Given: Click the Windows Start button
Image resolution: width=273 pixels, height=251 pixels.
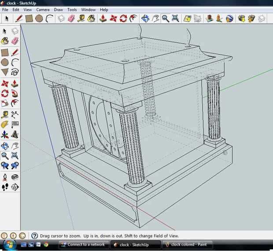Looking at the screenshot, I should pyautogui.click(x=9, y=244).
